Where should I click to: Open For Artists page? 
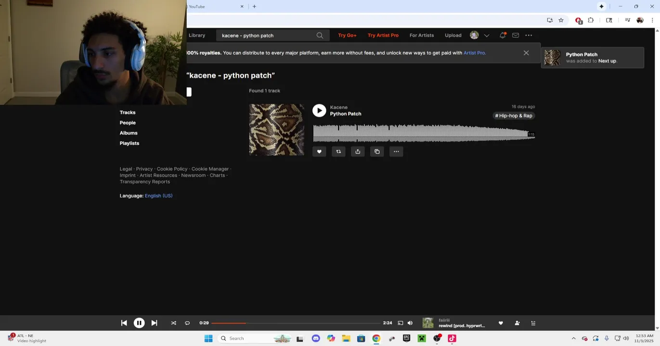(x=422, y=35)
